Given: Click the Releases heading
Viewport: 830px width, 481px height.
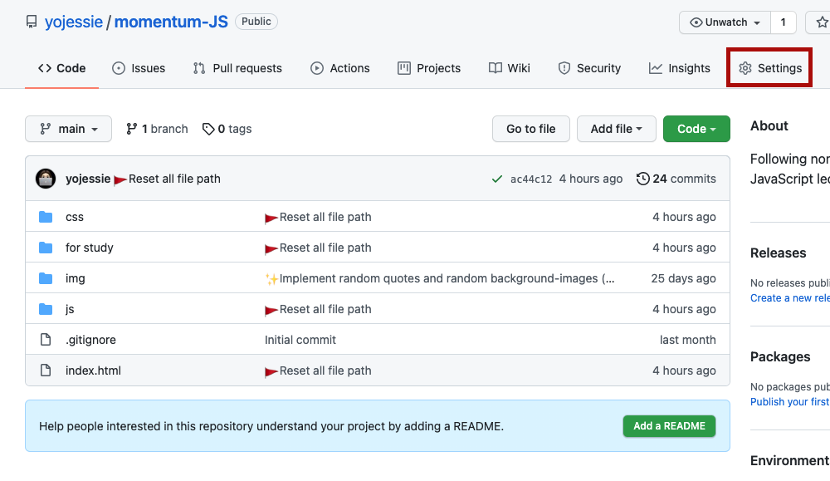Looking at the screenshot, I should tap(779, 253).
